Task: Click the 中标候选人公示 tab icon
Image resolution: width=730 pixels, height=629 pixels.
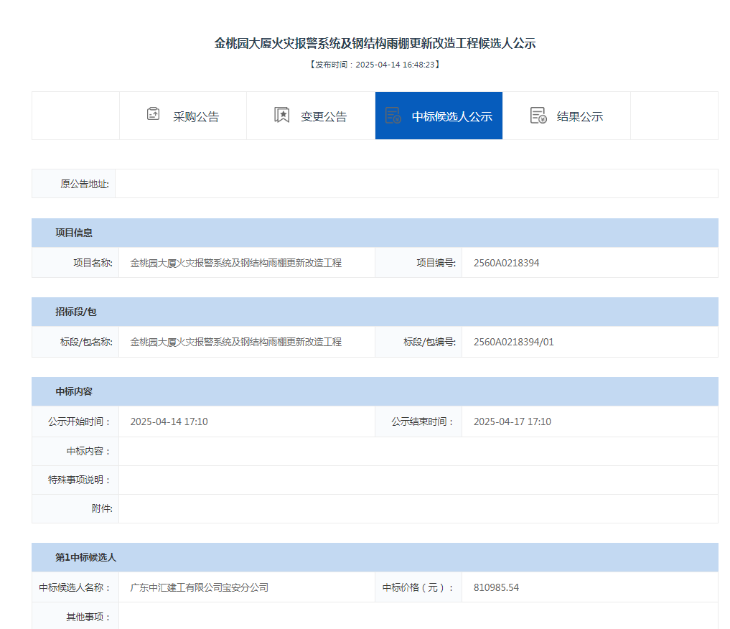Action: [x=393, y=115]
